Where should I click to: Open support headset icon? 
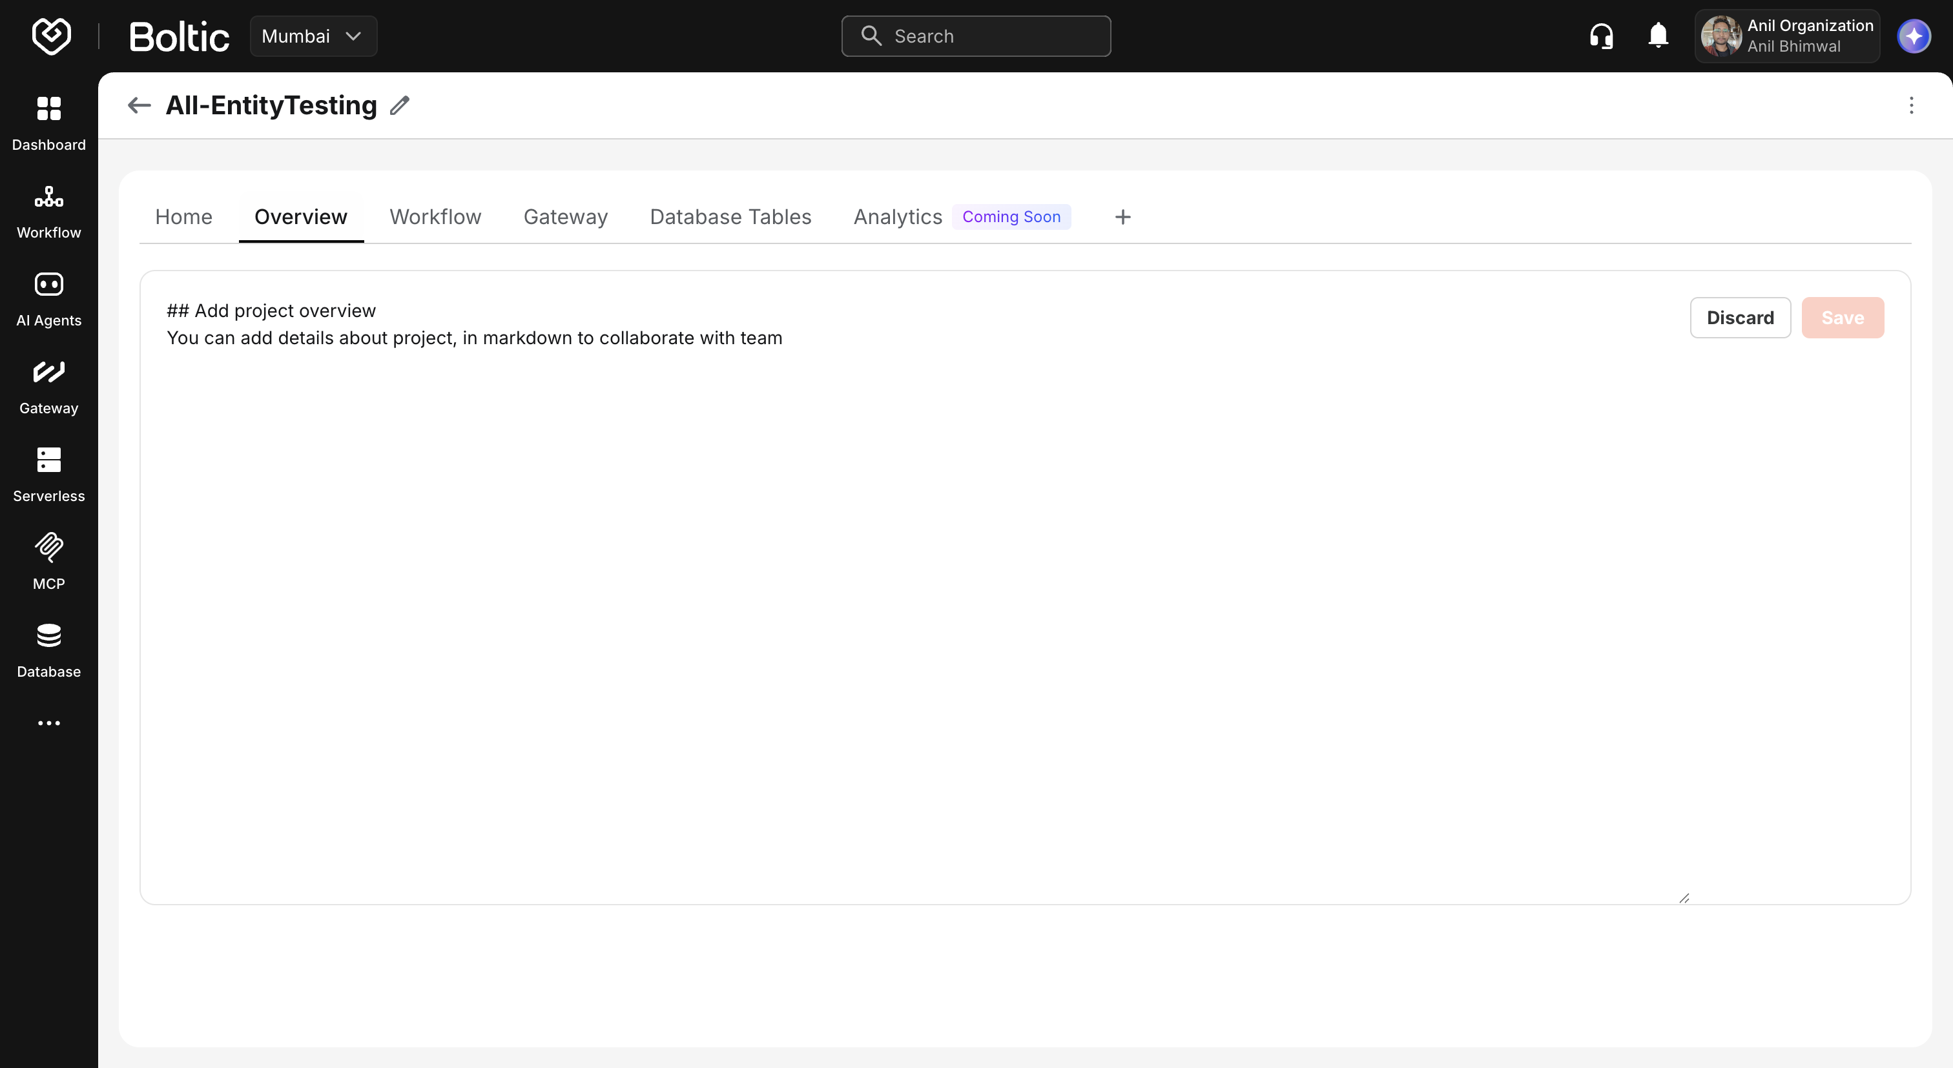(x=1601, y=36)
